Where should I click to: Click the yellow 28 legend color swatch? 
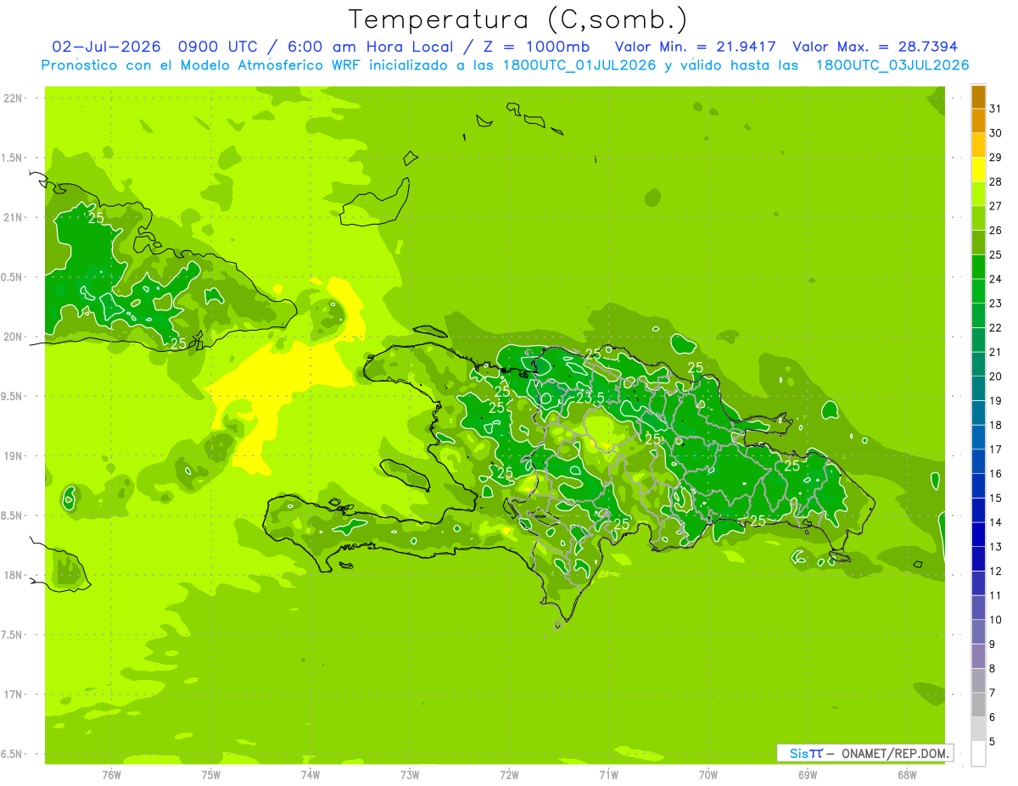(x=978, y=170)
